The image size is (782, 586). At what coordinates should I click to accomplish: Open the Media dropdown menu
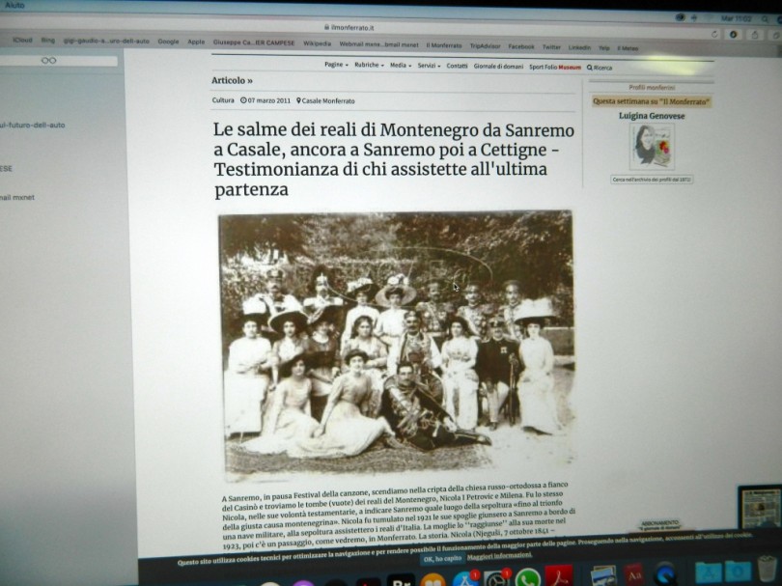click(x=400, y=66)
